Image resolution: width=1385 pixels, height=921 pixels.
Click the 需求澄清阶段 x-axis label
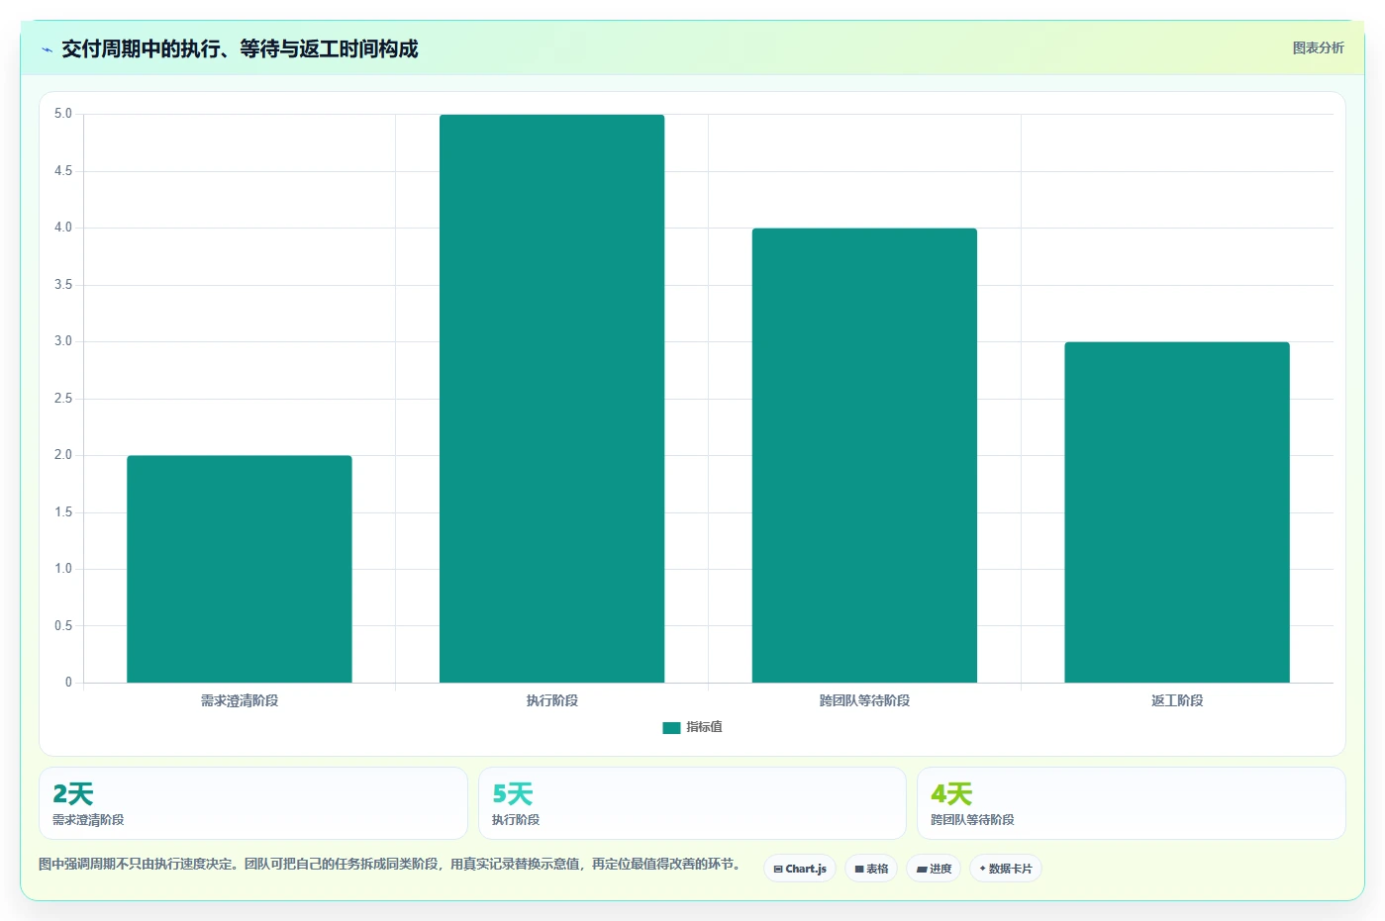(240, 700)
